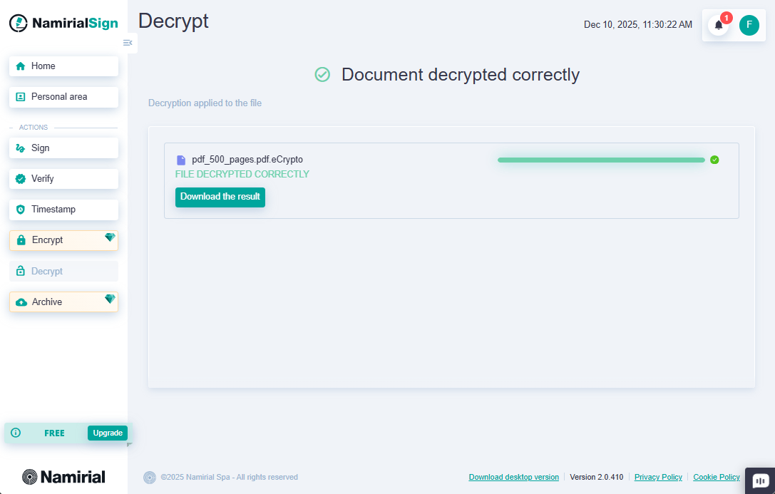Collapse the sidebar with the toggle icon
Image resolution: width=775 pixels, height=494 pixels.
pos(128,43)
